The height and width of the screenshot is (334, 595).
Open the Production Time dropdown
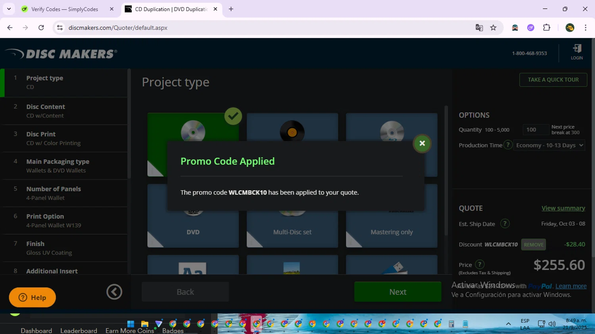pyautogui.click(x=549, y=145)
